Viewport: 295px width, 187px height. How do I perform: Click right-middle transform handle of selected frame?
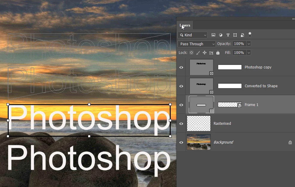coord(170,120)
